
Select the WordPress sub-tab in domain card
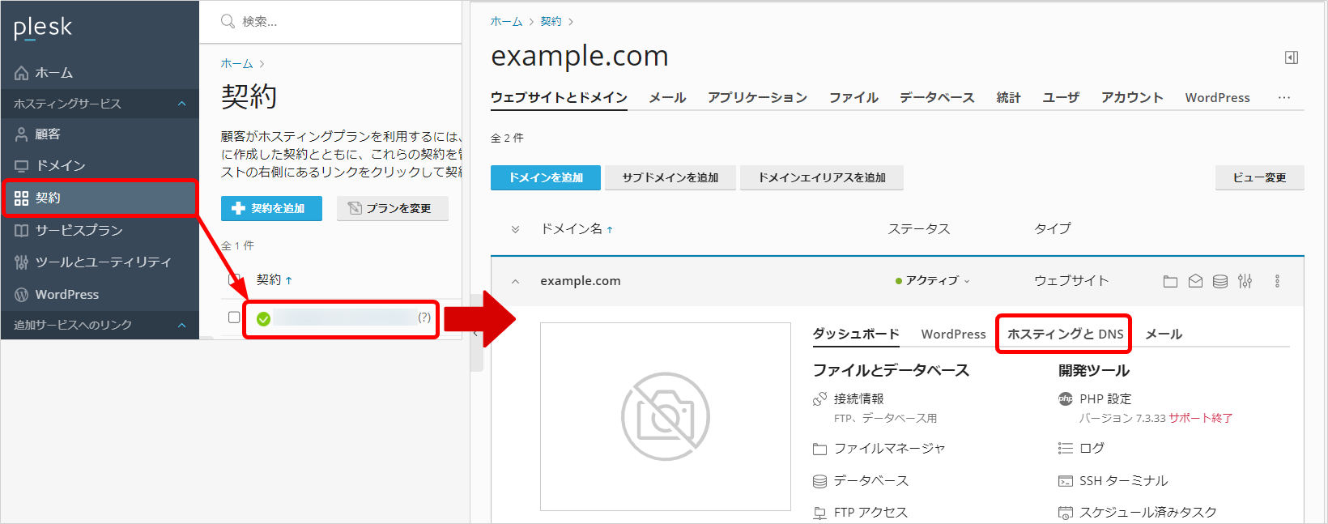coord(953,334)
